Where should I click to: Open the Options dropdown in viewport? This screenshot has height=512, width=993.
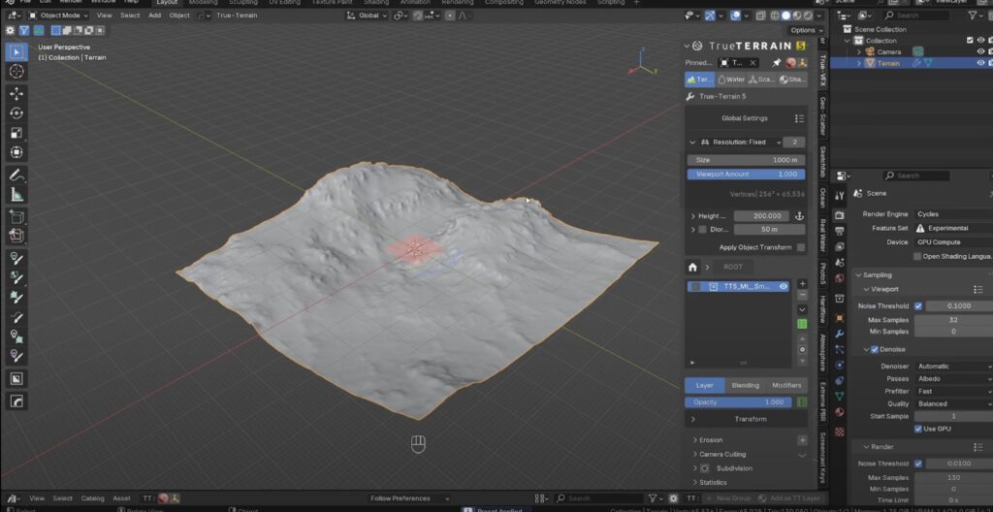806,30
